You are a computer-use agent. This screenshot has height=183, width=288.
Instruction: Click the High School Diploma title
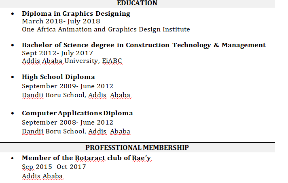pyautogui.click(x=58, y=77)
